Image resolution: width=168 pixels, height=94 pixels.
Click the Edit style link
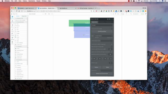tap(97, 38)
